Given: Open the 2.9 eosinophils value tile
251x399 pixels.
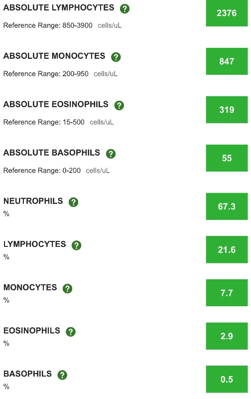Looking at the screenshot, I should point(227,336).
